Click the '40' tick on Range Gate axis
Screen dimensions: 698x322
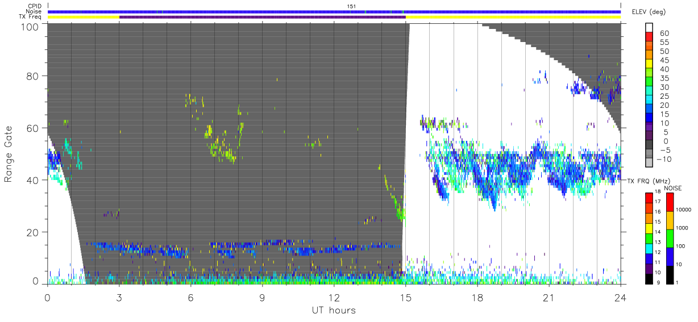tap(33, 180)
